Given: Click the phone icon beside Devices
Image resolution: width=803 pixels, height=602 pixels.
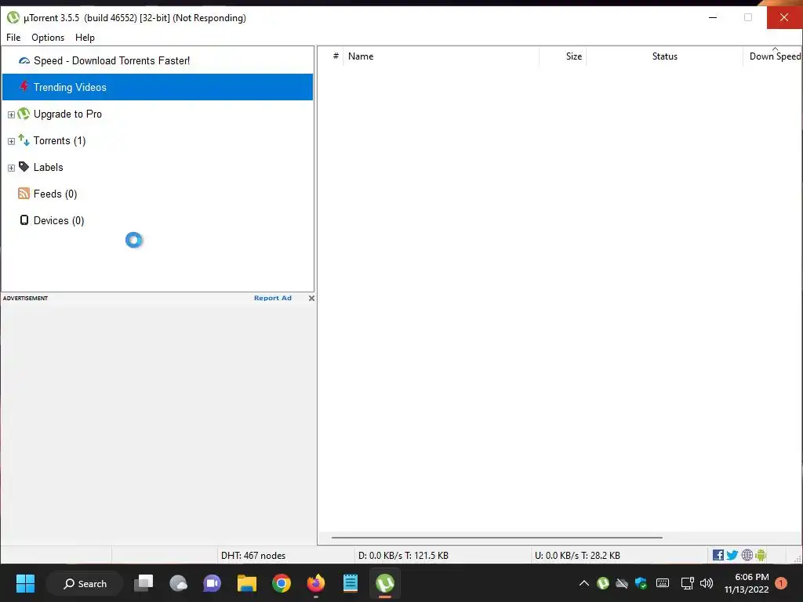Looking at the screenshot, I should click(x=24, y=220).
